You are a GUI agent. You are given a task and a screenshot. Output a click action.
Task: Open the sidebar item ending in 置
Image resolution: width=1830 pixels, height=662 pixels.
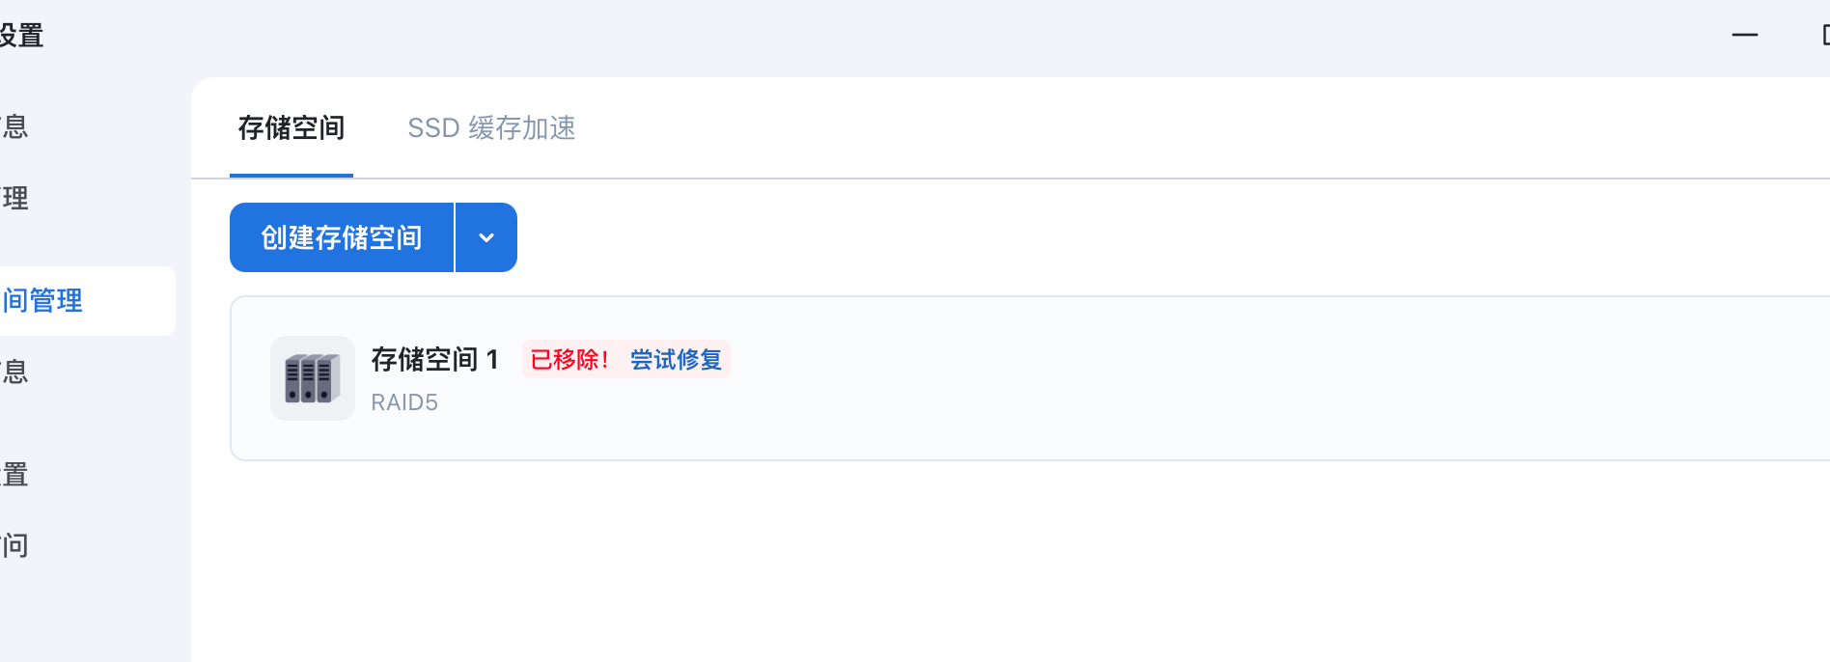[15, 475]
